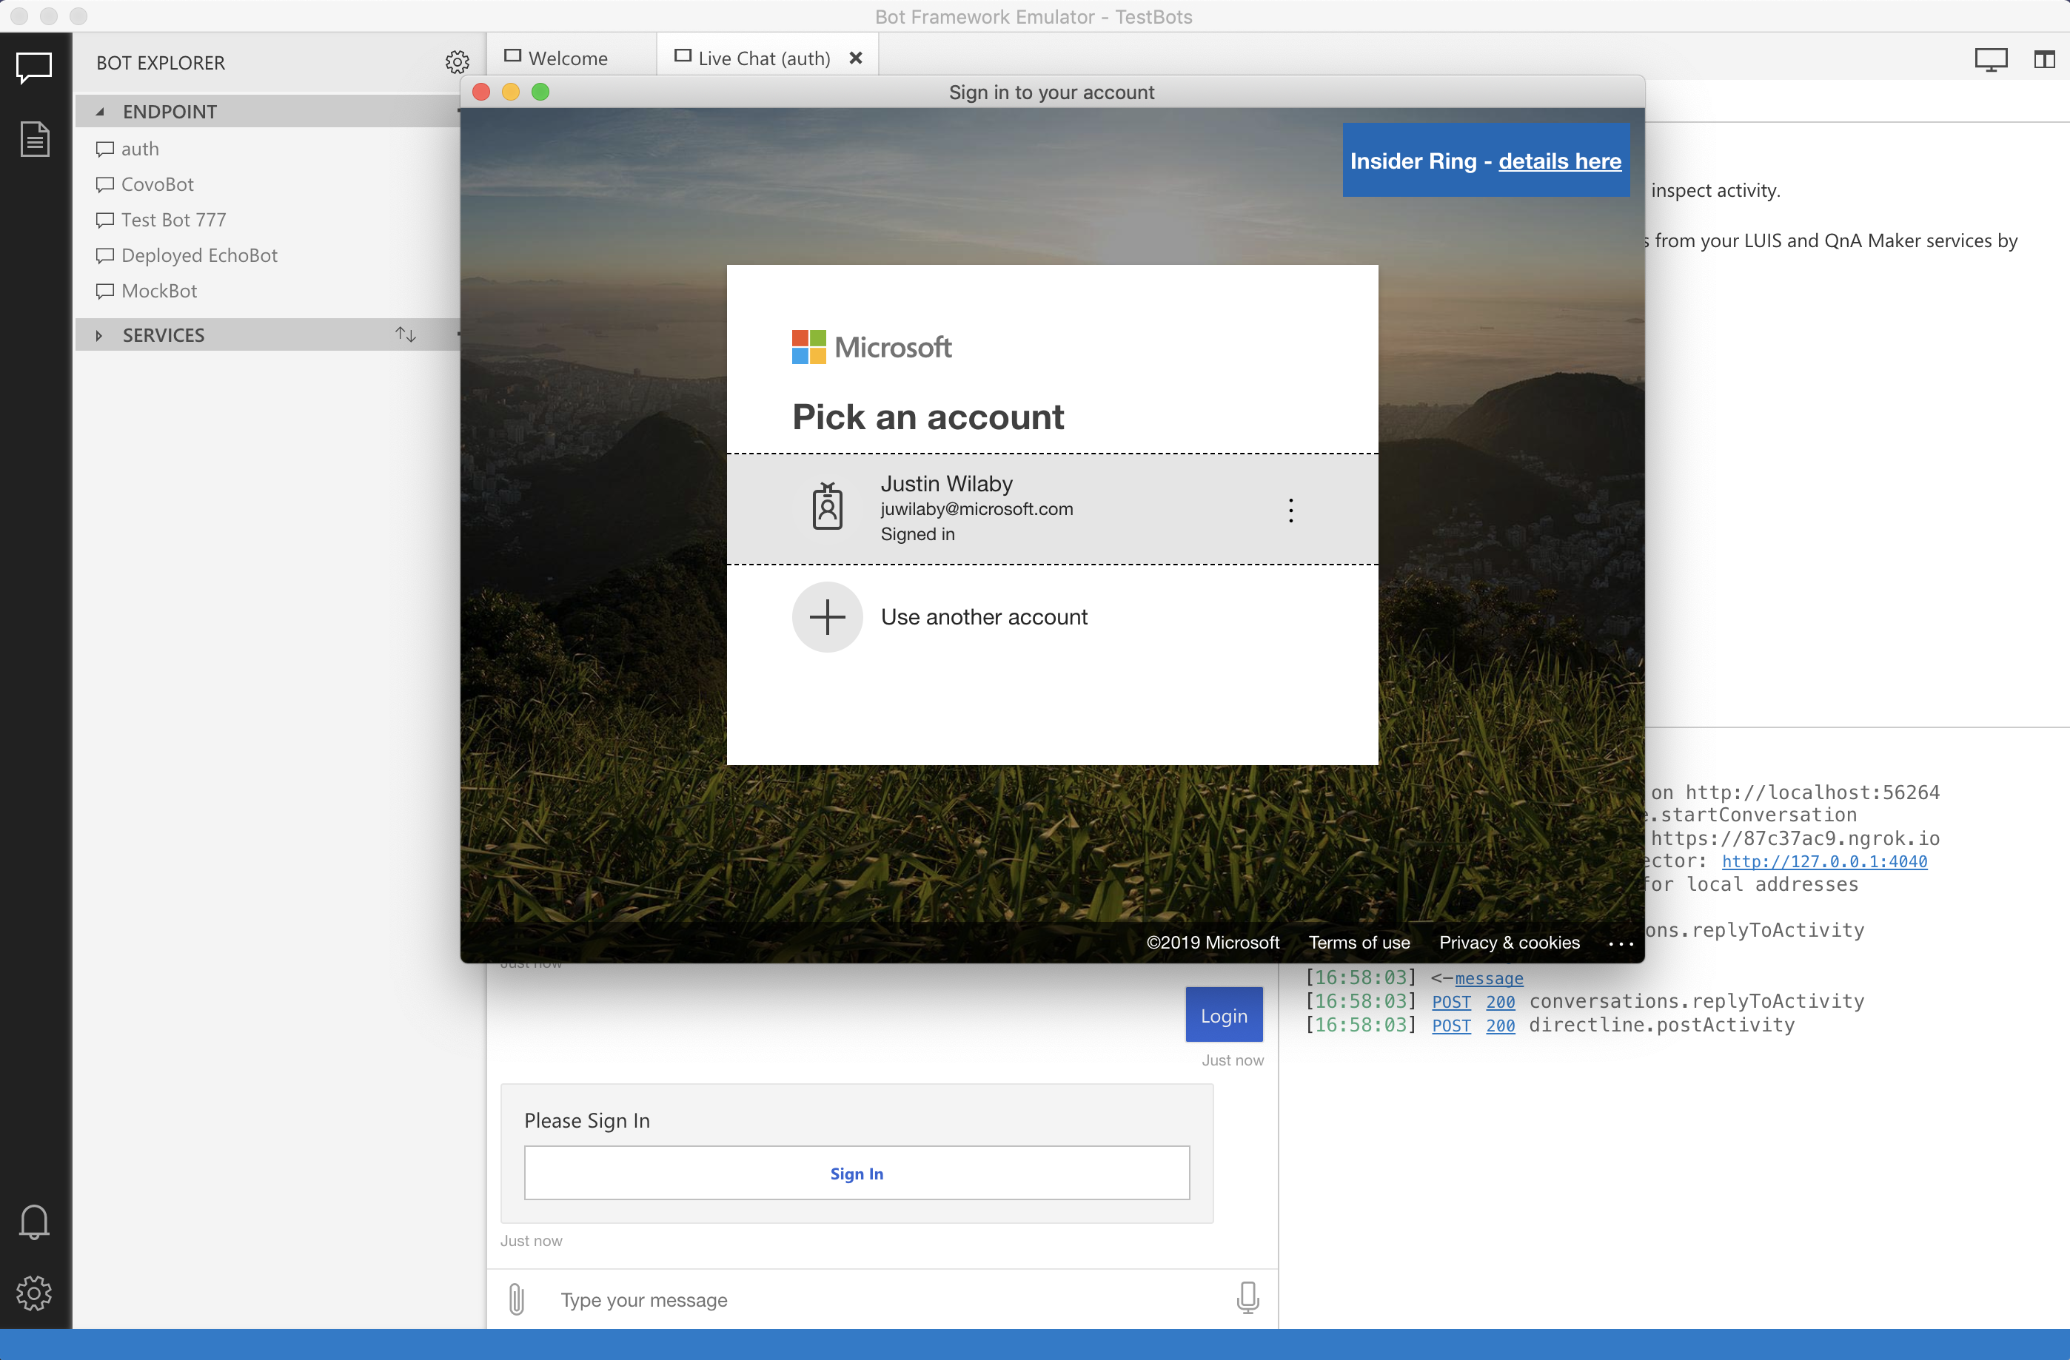Open the http://127.0.0.1:4040 inspector link
The height and width of the screenshot is (1360, 2070).
(1824, 861)
